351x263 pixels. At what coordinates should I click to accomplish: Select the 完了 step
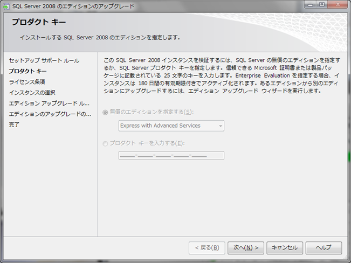pos(14,124)
